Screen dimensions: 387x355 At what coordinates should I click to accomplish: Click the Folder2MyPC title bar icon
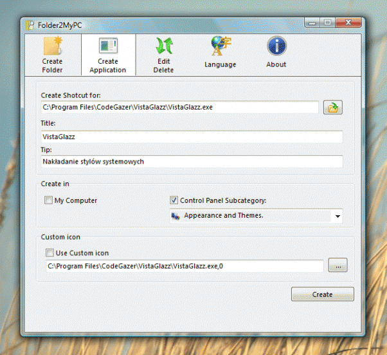tap(30, 25)
